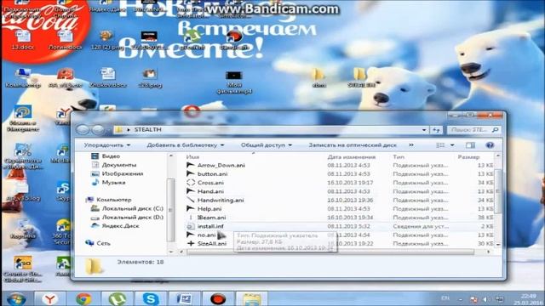Show more toolbar commands chevron
Viewport: 545px width, 306px height.
(411, 145)
